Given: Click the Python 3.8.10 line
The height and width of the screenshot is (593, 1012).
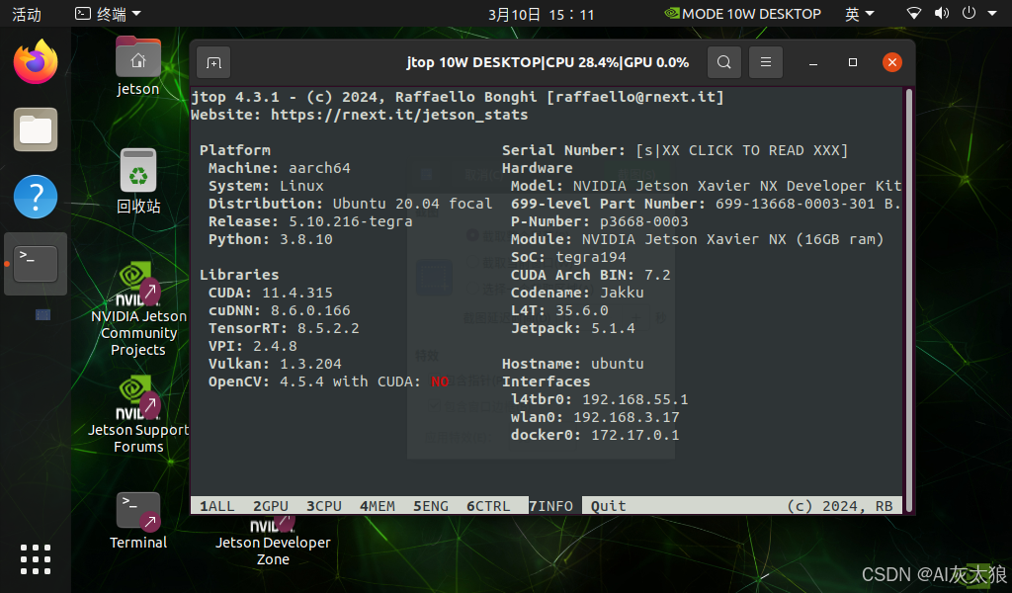Looking at the screenshot, I should point(271,239).
